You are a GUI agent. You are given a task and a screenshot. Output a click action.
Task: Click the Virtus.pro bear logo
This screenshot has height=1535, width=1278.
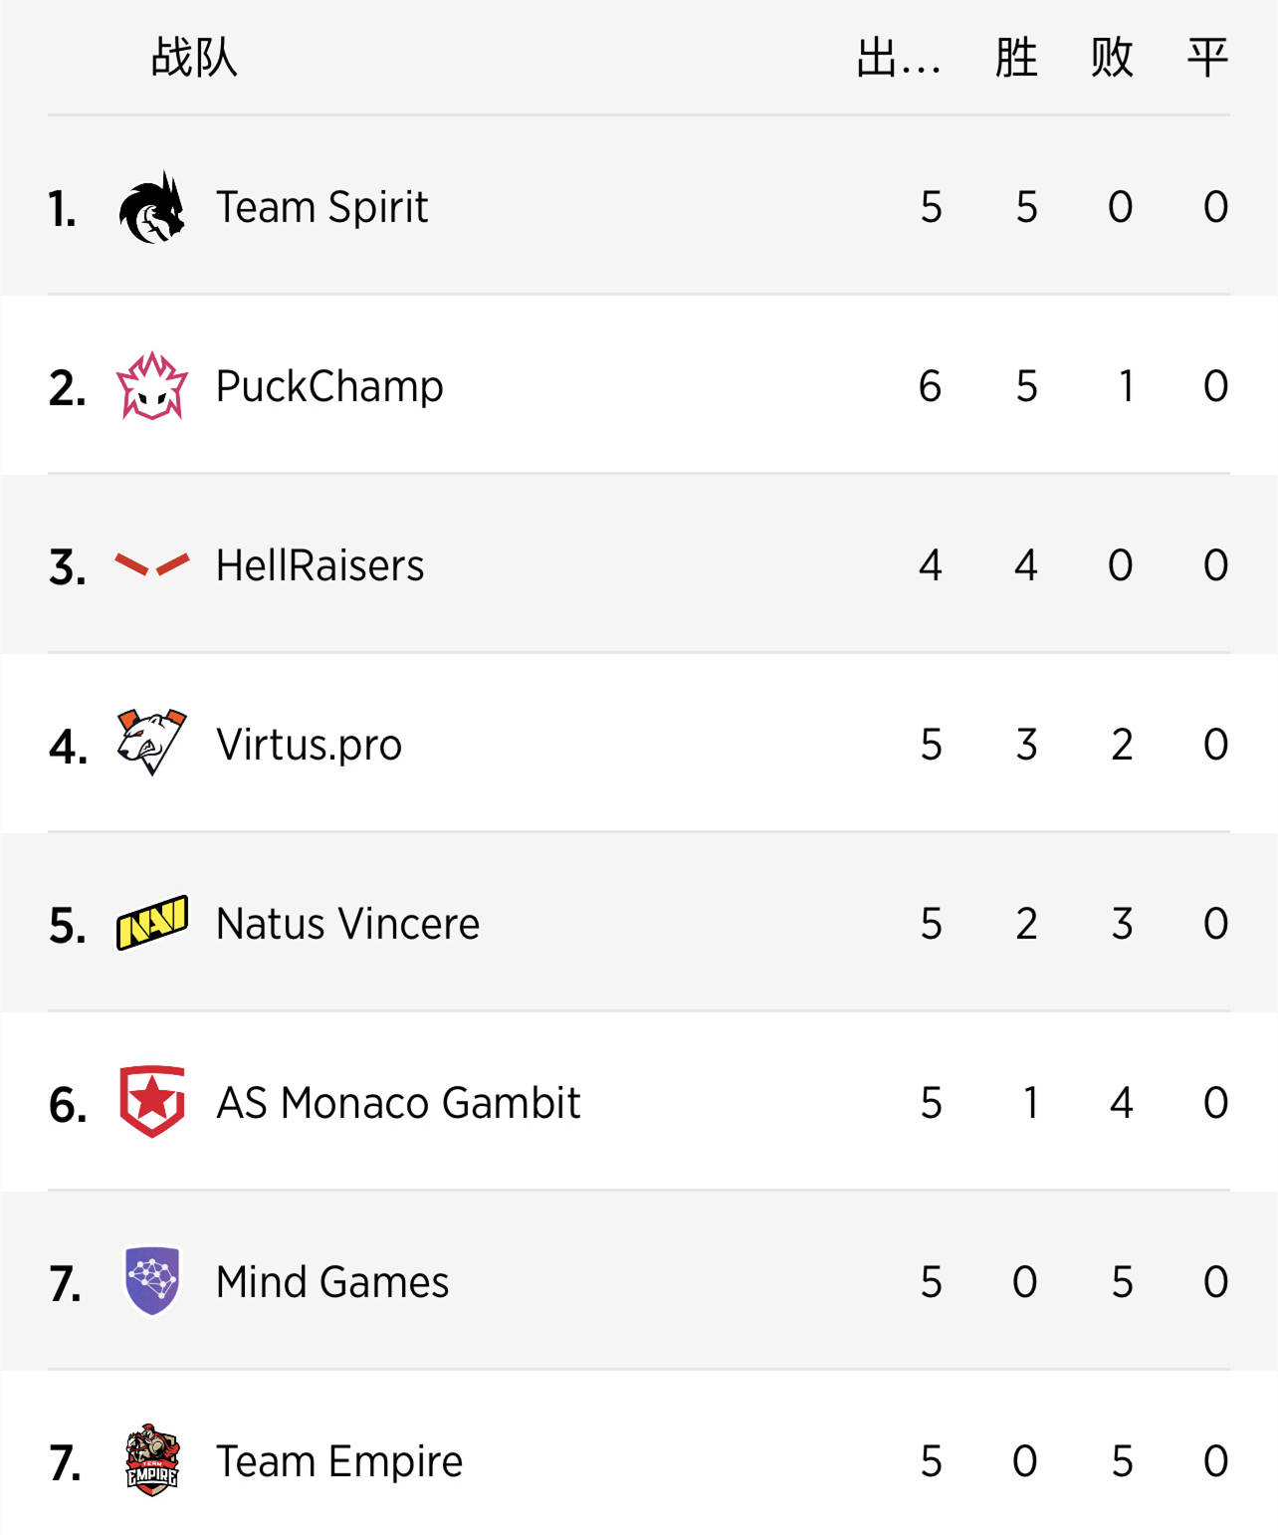pos(152,743)
